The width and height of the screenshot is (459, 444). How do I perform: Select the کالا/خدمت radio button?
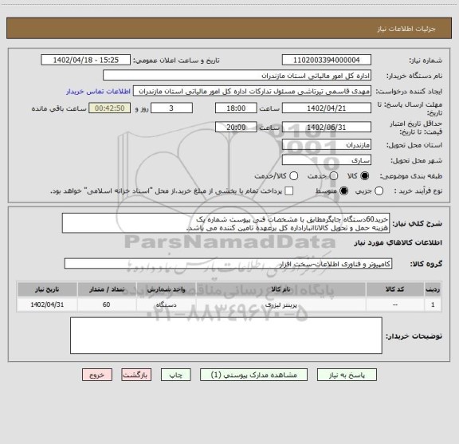click(293, 176)
